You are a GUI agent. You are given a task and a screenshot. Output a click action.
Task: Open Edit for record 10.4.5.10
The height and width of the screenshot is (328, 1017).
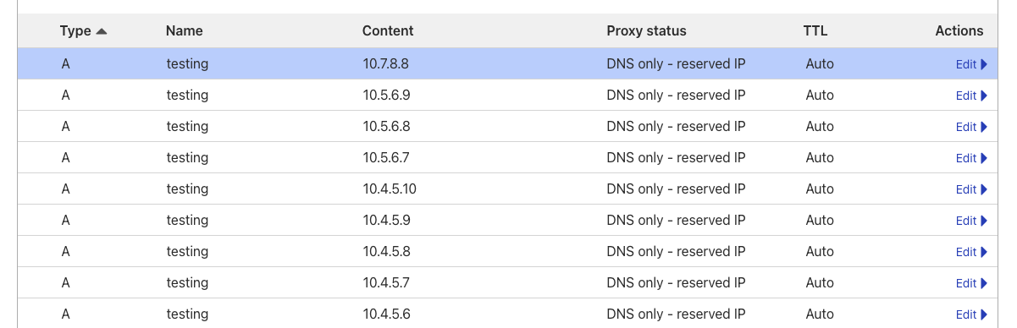(971, 189)
